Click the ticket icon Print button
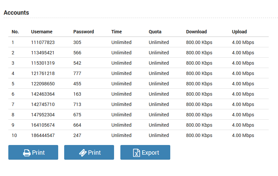This screenshot has width=278, height=176. pyautogui.click(x=89, y=152)
